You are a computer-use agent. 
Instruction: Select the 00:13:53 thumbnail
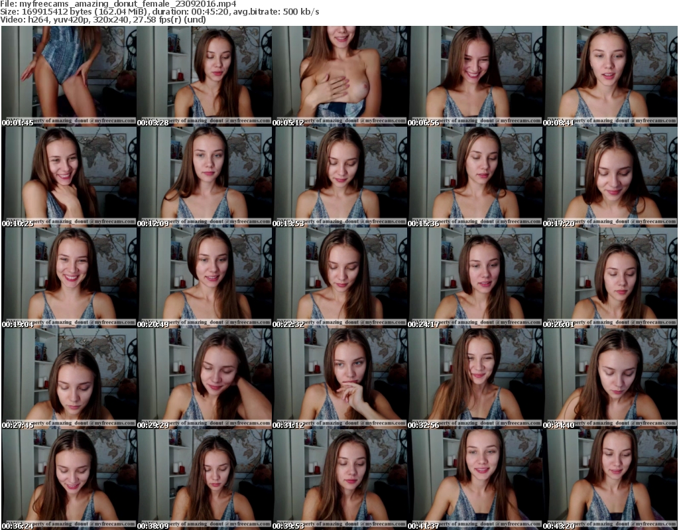[339, 176]
